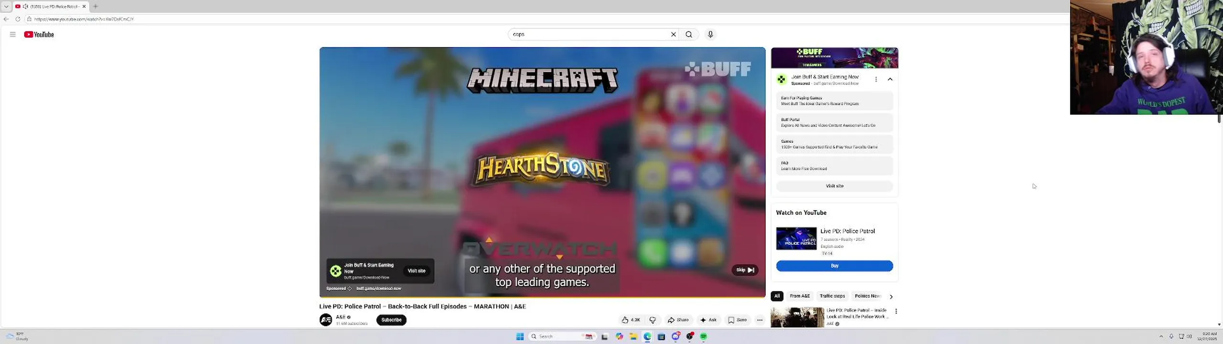
Task: View site information lock icon in address bar
Action: tap(29, 19)
